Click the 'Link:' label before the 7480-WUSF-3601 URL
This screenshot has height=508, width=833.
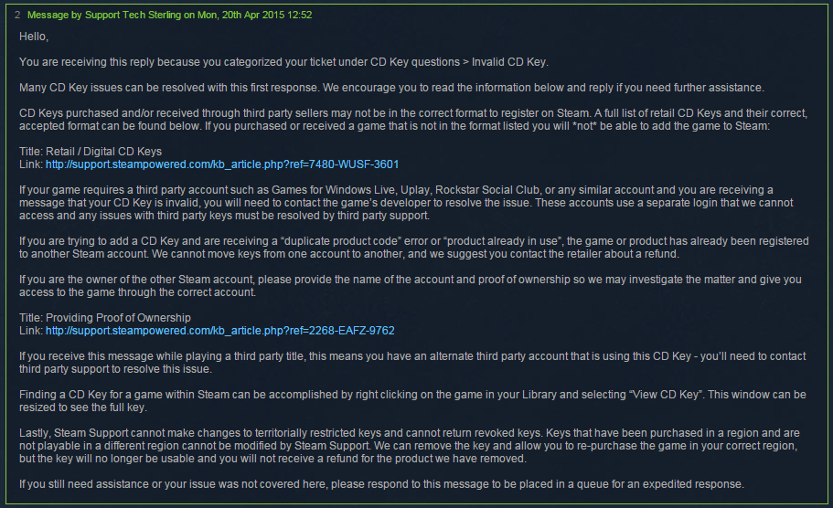[x=31, y=164]
